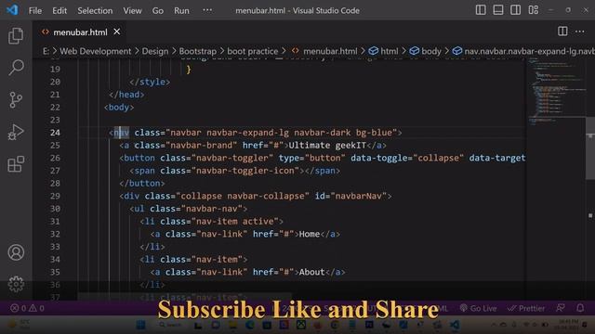Open the notifications bell

[580, 308]
